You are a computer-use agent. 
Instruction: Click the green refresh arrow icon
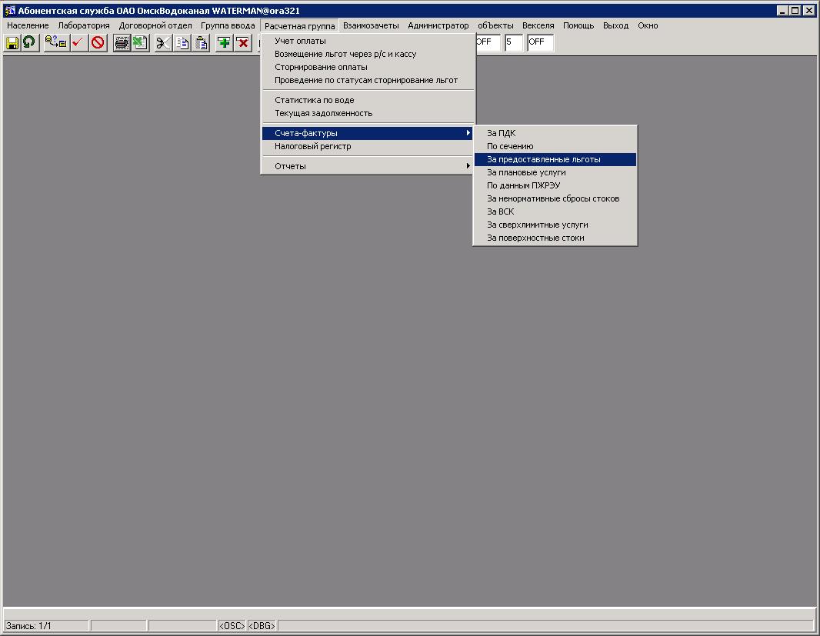[x=29, y=43]
